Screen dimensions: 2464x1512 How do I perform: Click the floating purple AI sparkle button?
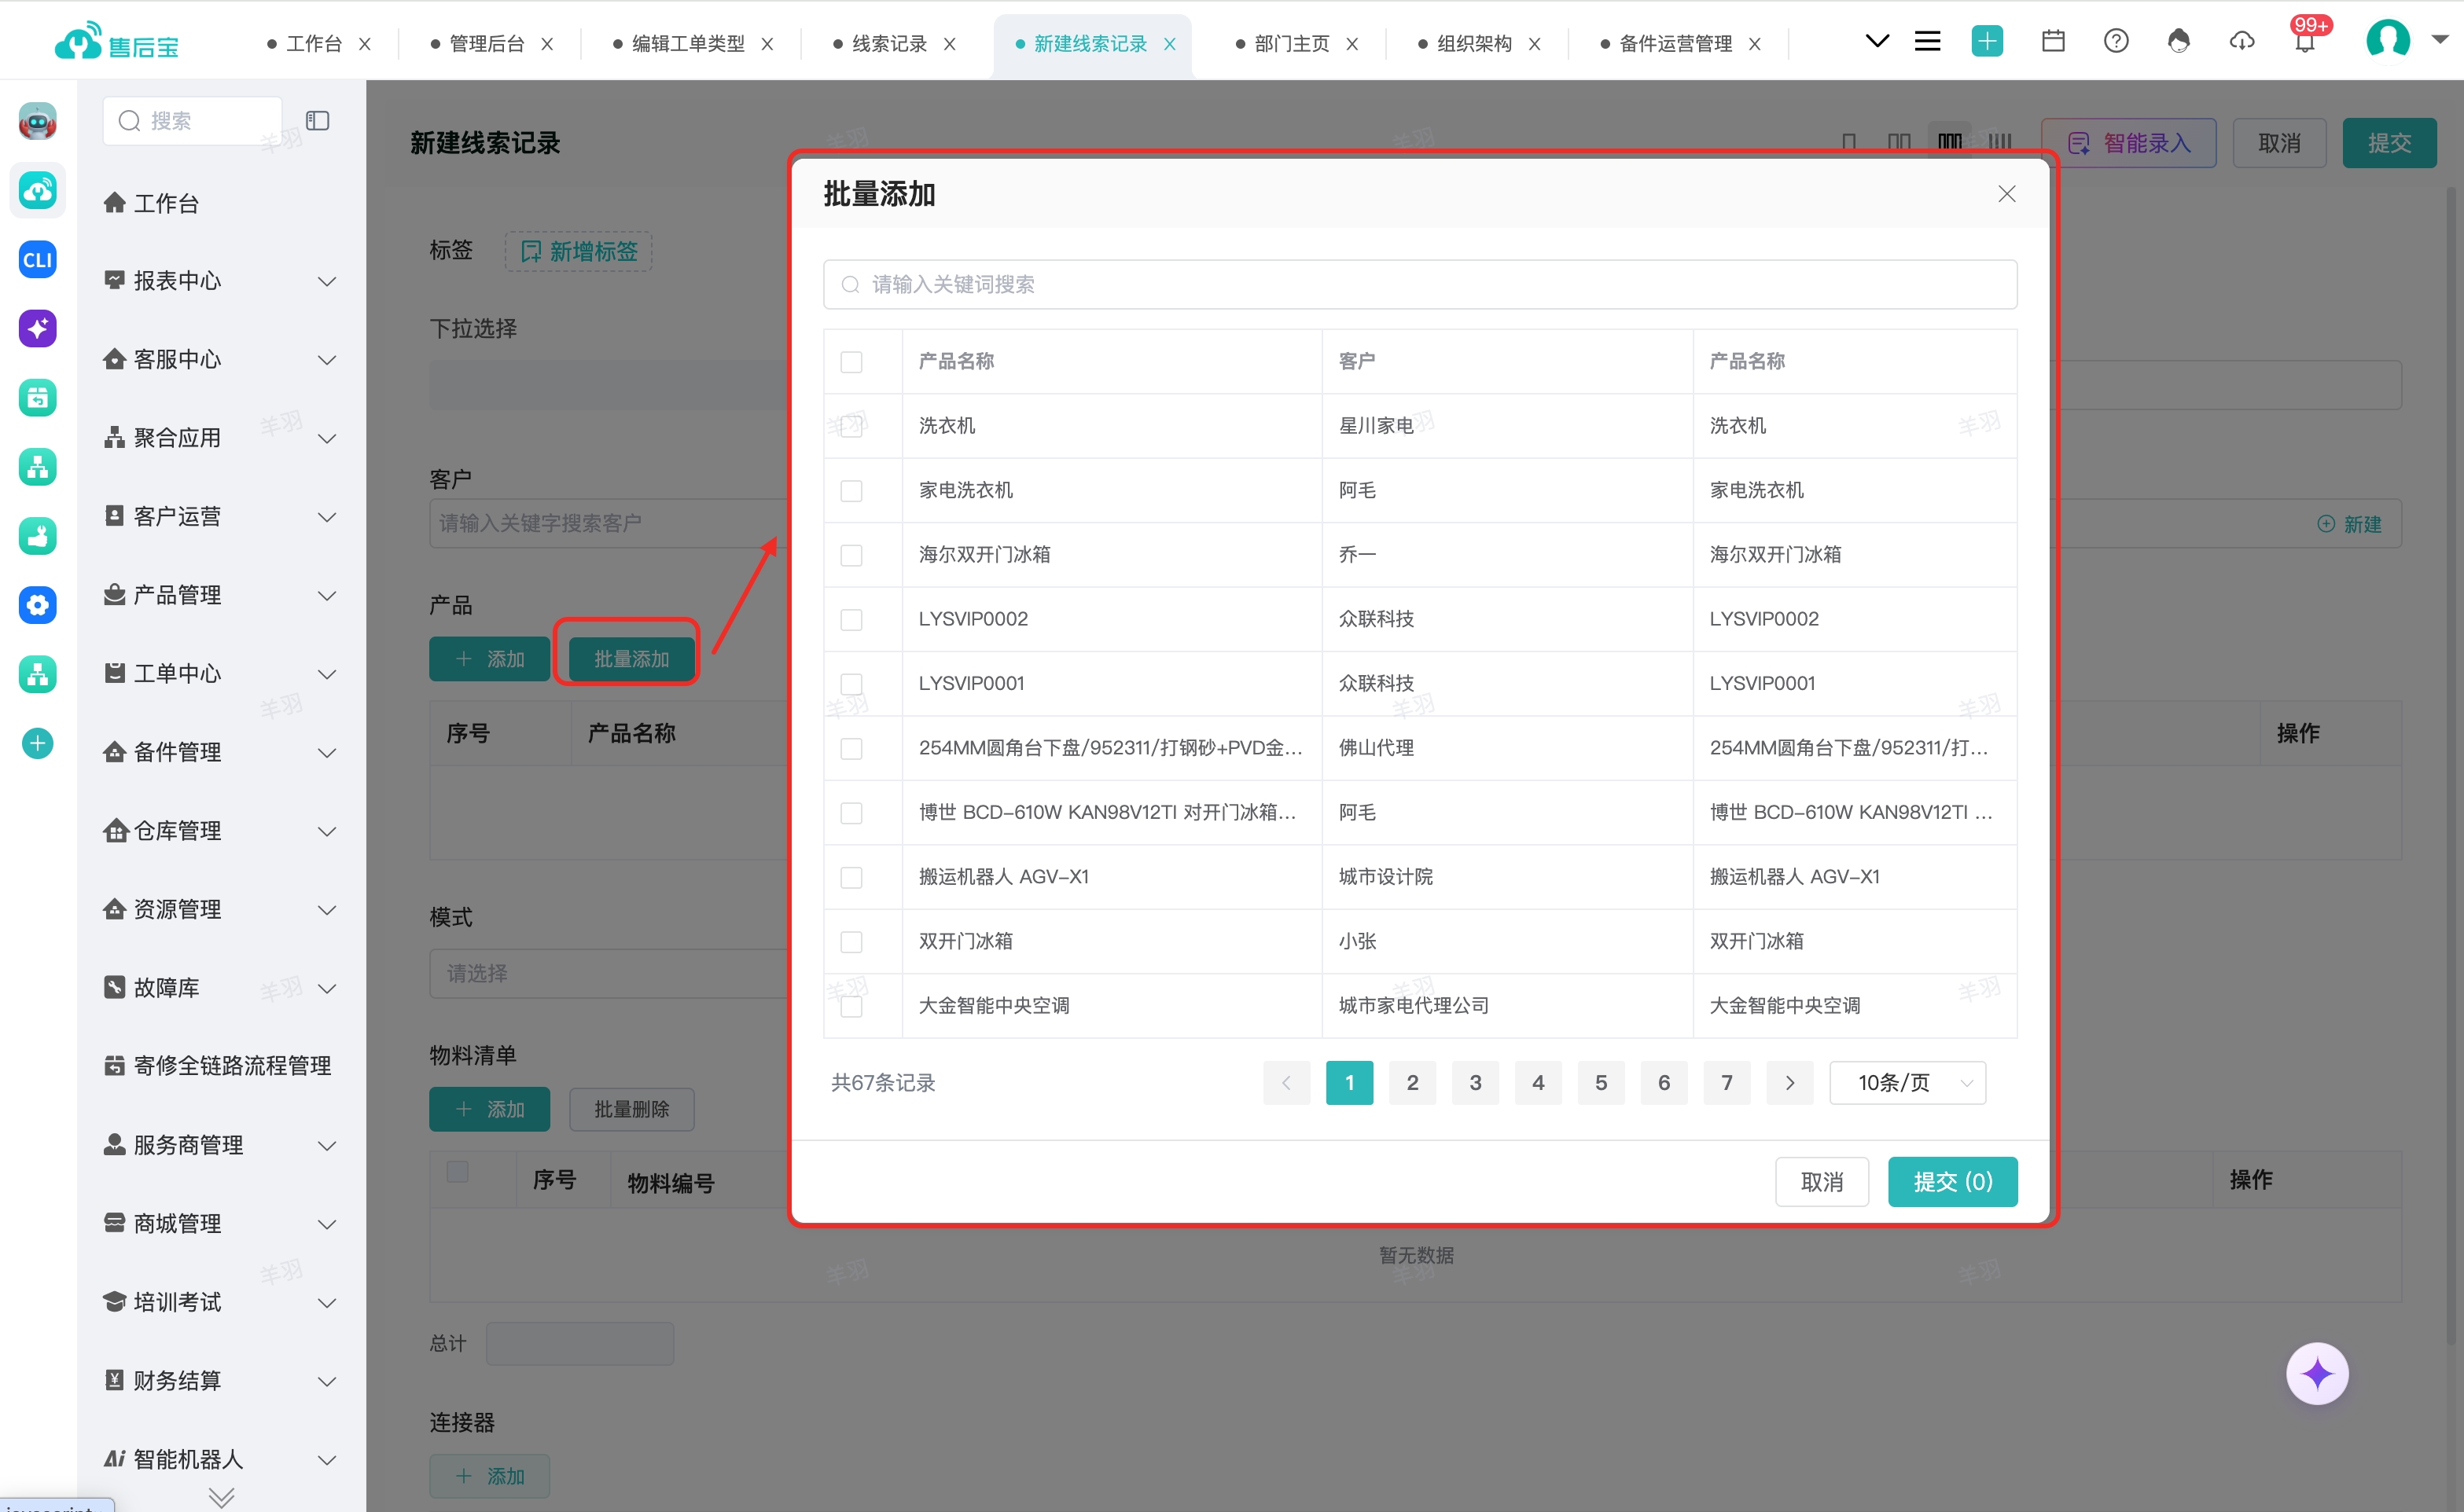pos(2317,1374)
